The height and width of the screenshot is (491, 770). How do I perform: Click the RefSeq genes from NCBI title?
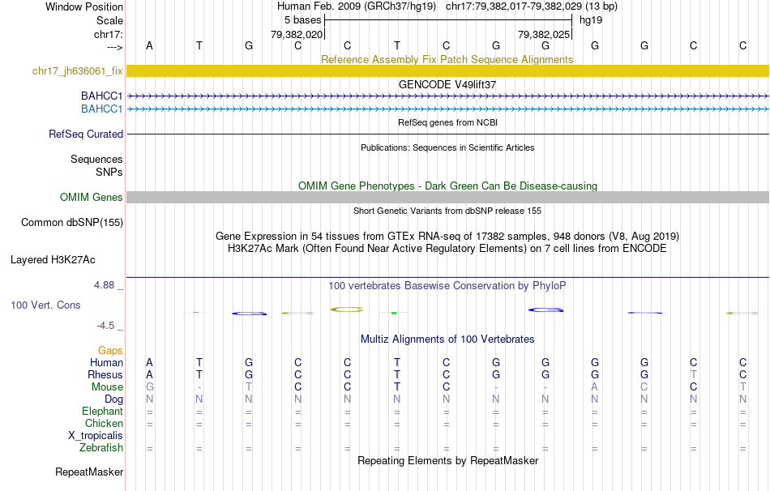pos(447,122)
